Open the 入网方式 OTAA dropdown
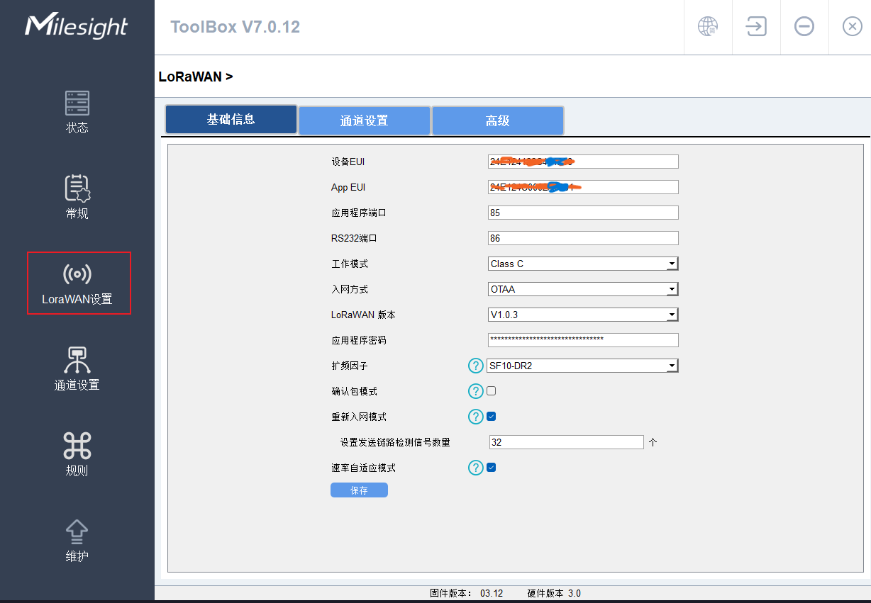Image resolution: width=871 pixels, height=603 pixels. pos(583,289)
